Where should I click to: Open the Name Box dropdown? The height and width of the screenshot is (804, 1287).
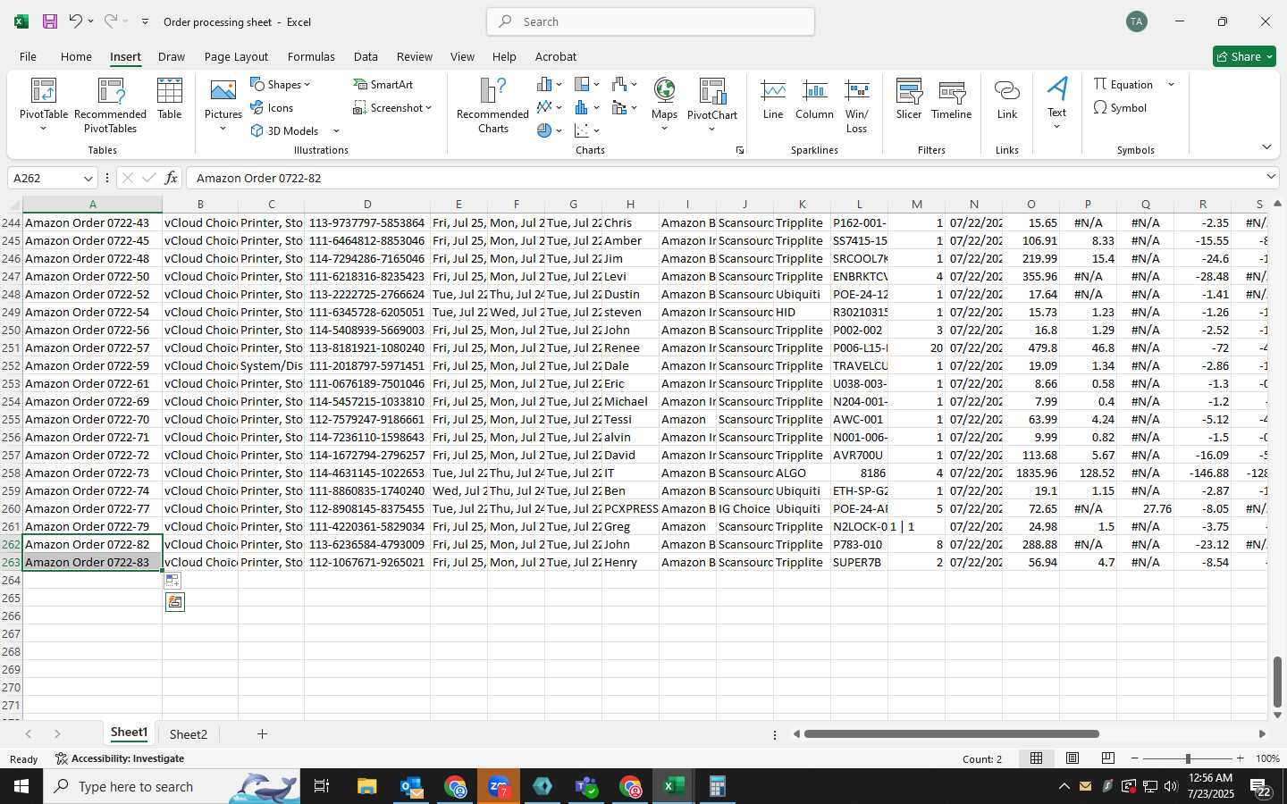88,178
